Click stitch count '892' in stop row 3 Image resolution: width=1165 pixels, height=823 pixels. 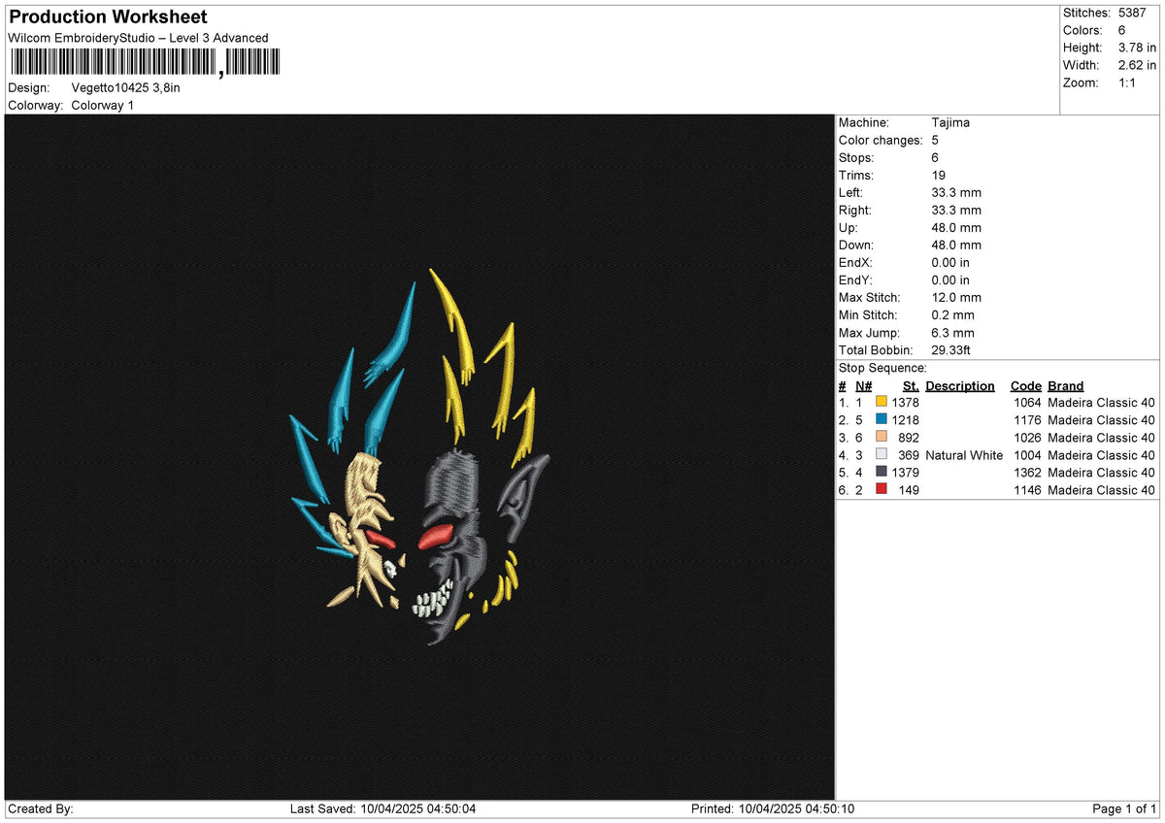pos(909,438)
